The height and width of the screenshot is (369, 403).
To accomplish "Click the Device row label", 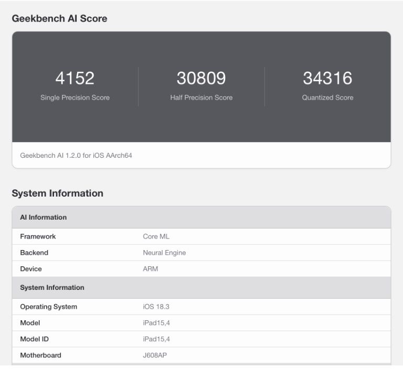I will pyautogui.click(x=31, y=268).
